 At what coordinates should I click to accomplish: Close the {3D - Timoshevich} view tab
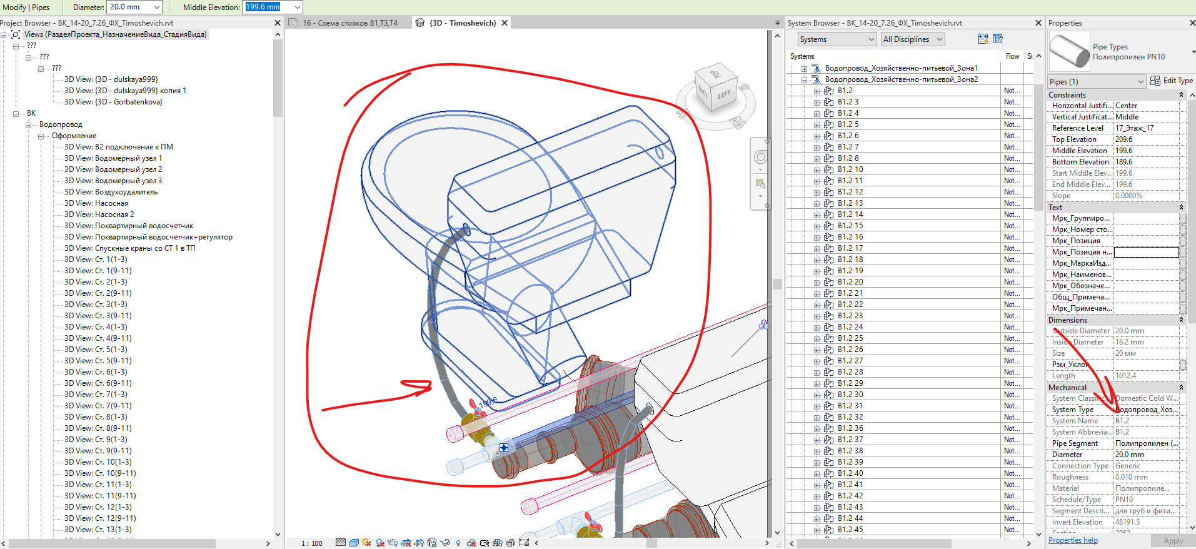505,23
